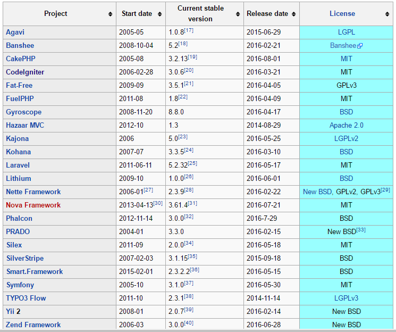Image resolution: width=396 pixels, height=332 pixels.
Task: Sort table by Start date arrows
Action: pyautogui.click(x=159, y=14)
